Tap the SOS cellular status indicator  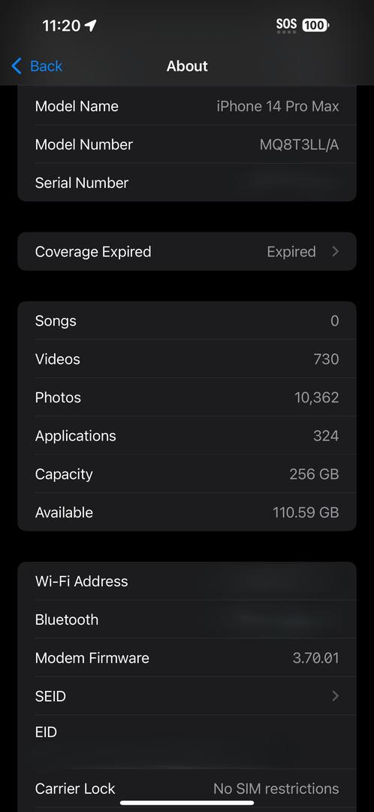coord(287,26)
